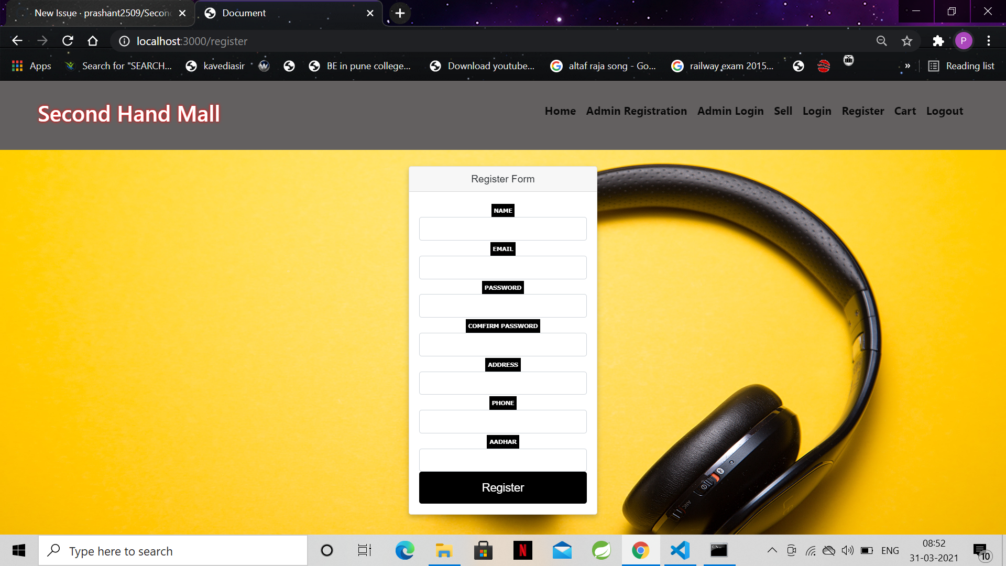Switch to the terminal window in taskbar
Viewport: 1006px width, 566px height.
(719, 550)
